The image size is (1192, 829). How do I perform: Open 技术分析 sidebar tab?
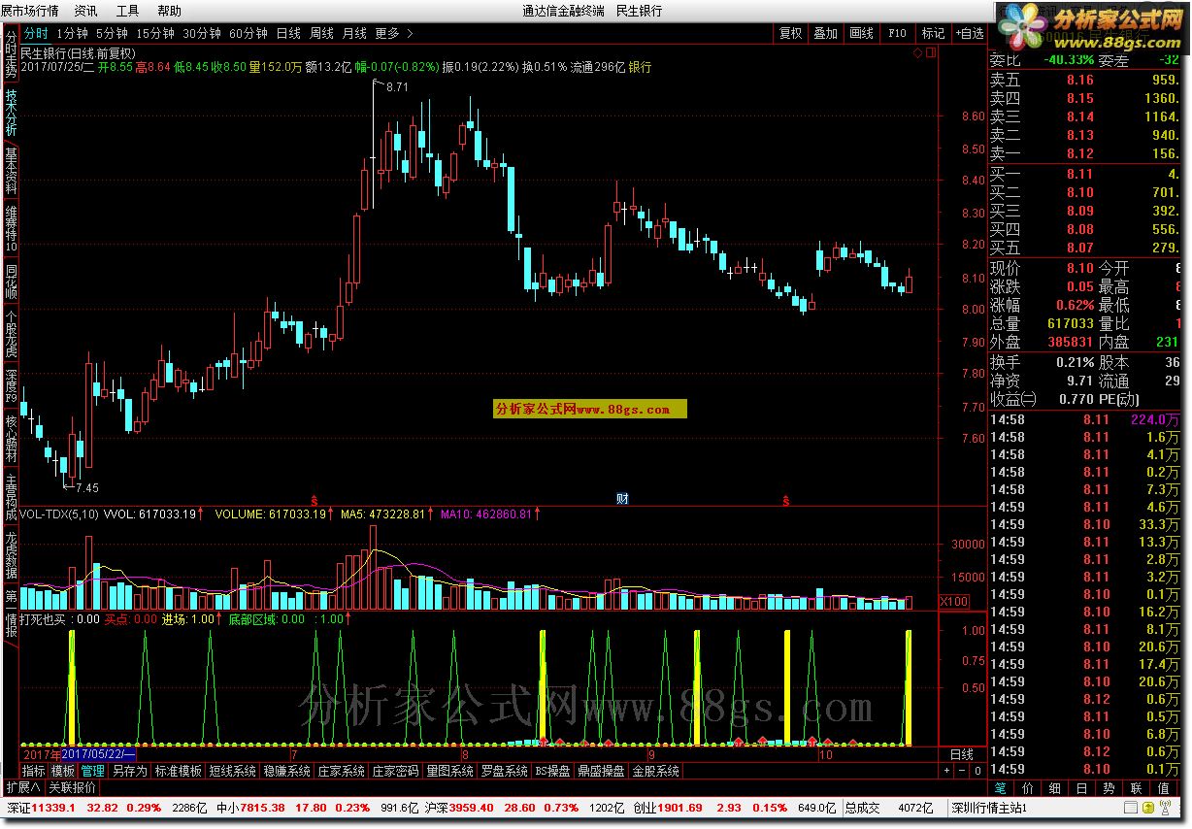pos(11,112)
